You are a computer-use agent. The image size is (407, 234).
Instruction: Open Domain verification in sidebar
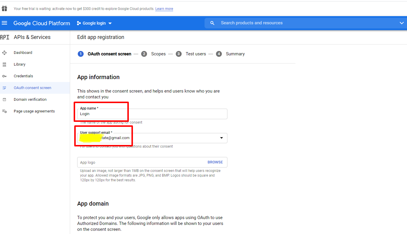30,100
